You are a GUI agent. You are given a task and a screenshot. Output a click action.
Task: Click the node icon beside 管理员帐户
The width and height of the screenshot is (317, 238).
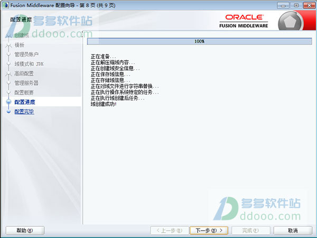click(x=8, y=54)
